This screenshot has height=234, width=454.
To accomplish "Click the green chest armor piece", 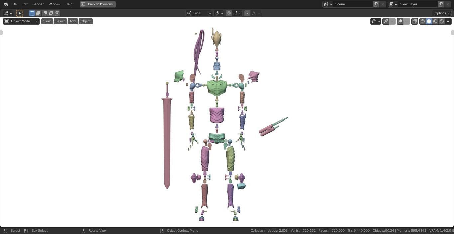I will [217, 87].
